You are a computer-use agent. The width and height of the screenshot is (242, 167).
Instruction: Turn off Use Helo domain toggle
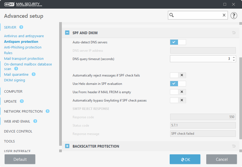click(x=178, y=84)
